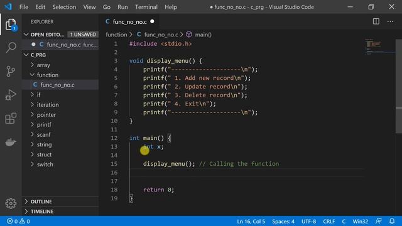Click the 1 UNSAVED badge
The image size is (402, 226).
[83, 35]
